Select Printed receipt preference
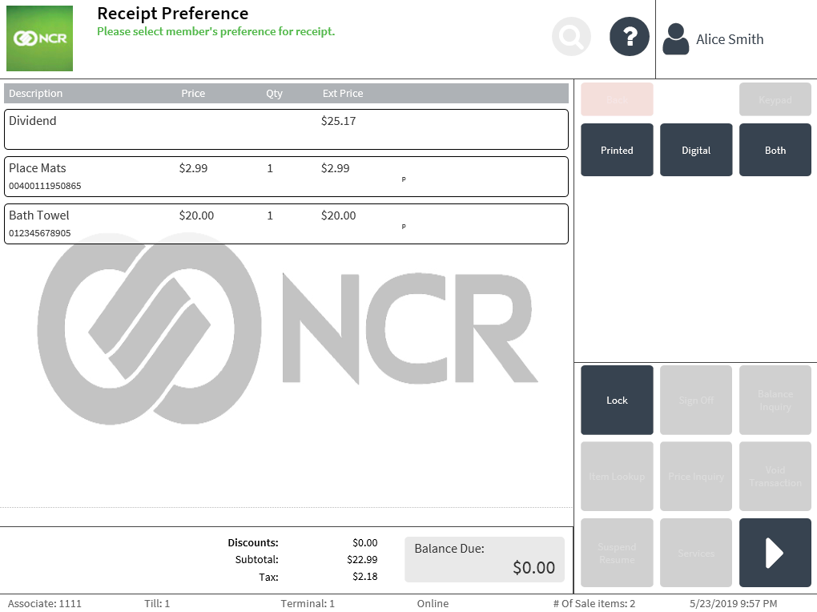Image resolution: width=817 pixels, height=612 pixels. [x=617, y=150]
